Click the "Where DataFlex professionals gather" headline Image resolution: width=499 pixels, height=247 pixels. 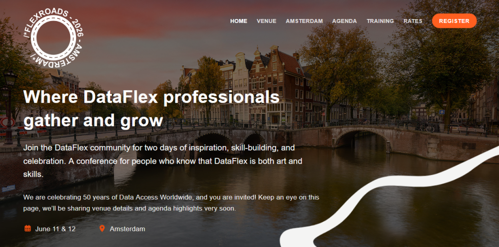151,109
